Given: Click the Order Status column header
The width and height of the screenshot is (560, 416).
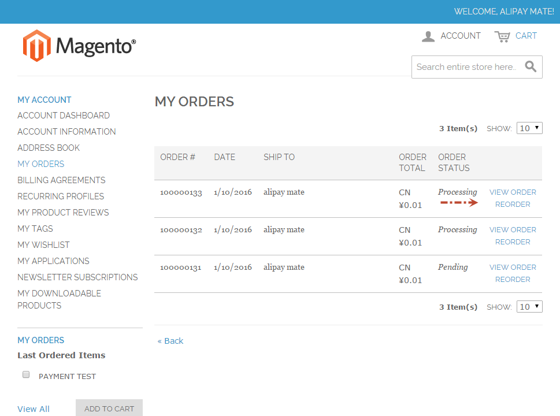Looking at the screenshot, I should pyautogui.click(x=454, y=162).
